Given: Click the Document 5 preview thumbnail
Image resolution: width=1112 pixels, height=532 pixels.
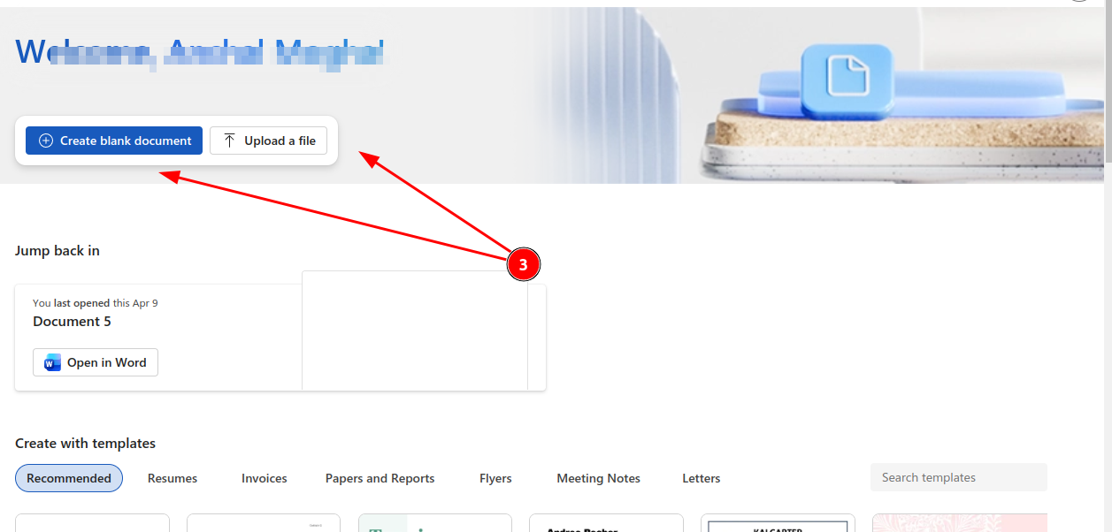Looking at the screenshot, I should coord(414,331).
